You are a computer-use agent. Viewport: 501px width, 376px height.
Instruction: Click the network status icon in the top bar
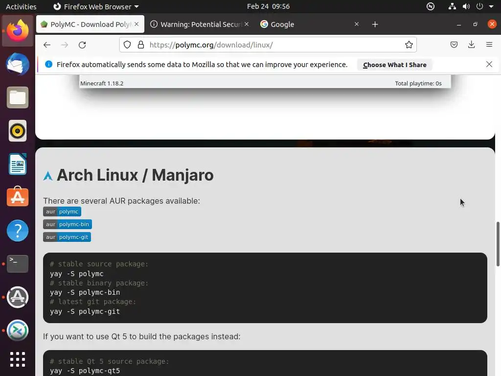[x=452, y=6]
